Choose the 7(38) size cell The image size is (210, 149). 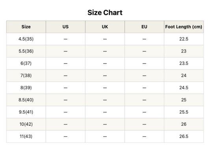point(26,76)
